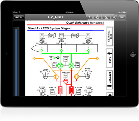
Task: Click the right red precooler symbol
Action: point(71,90)
